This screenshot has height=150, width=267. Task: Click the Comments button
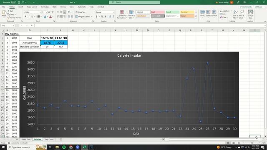(246, 7)
